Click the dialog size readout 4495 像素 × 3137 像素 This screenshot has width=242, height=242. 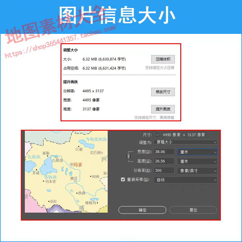(184, 135)
